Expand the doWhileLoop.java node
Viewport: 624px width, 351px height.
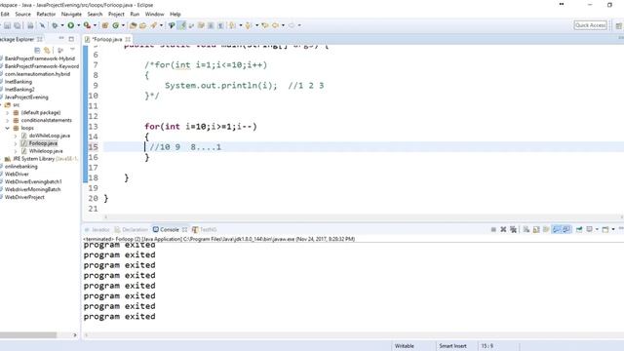(x=16, y=136)
